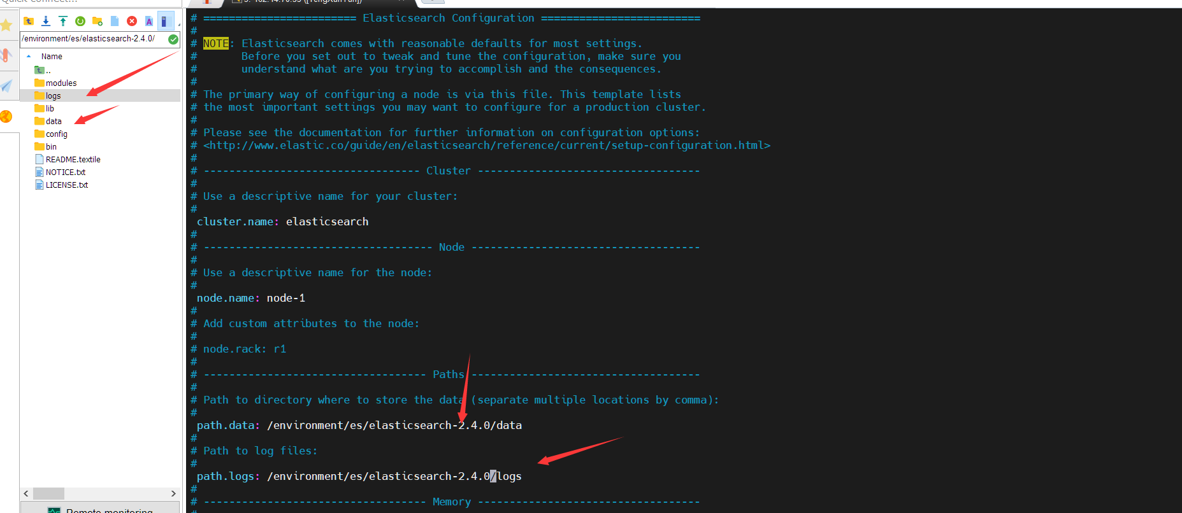Select the bin folder
The image size is (1182, 513).
tap(46, 147)
